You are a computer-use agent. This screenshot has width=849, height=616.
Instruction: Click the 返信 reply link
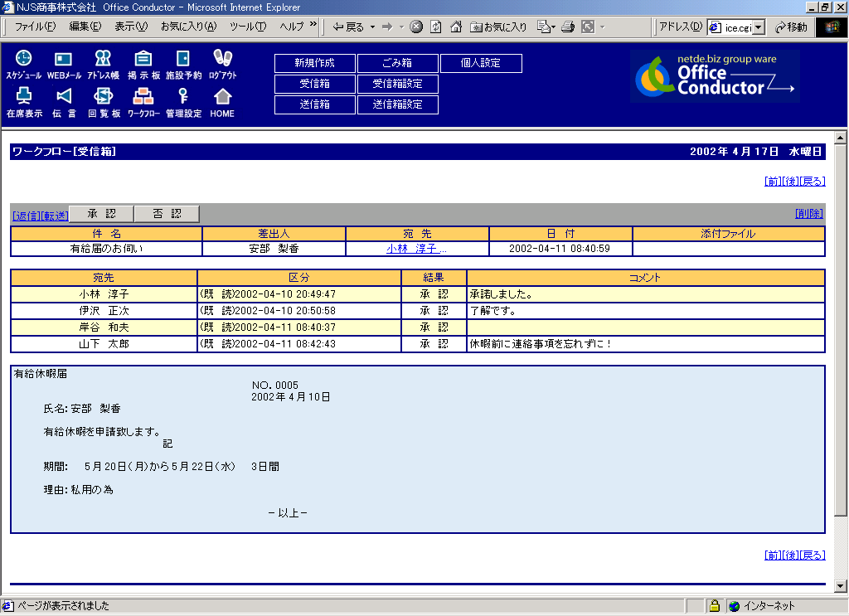point(27,216)
